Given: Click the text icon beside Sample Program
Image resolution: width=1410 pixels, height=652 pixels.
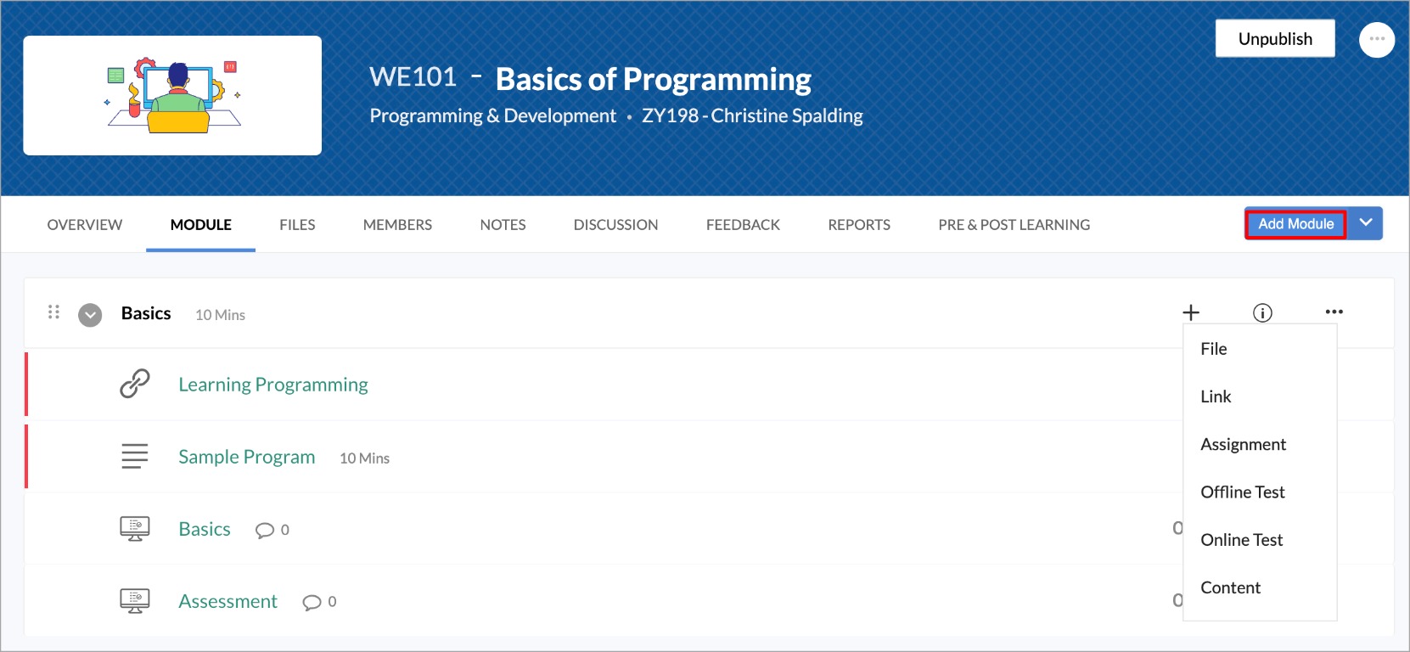Looking at the screenshot, I should (134, 457).
